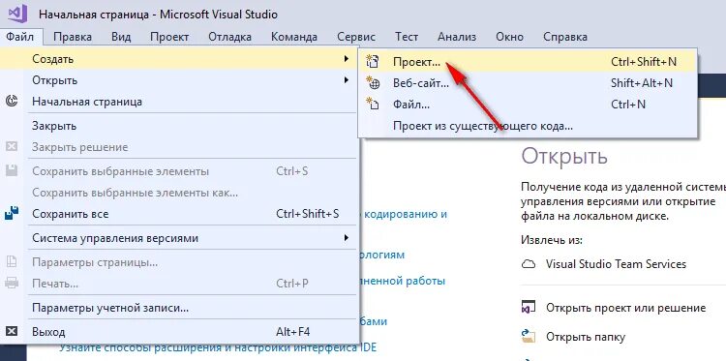Screen dimensions: 726x361
Task: Select Сохранить все menu entry
Action: (180, 214)
